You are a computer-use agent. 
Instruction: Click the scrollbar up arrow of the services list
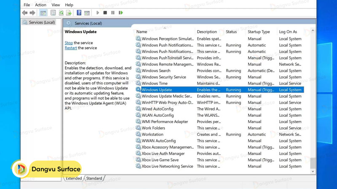click(313, 31)
